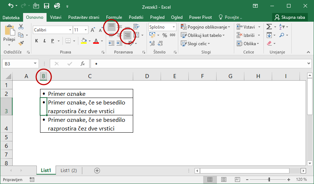Open the font size 11 dropdown
Viewport: 314px width, 184px height.
click(86, 30)
